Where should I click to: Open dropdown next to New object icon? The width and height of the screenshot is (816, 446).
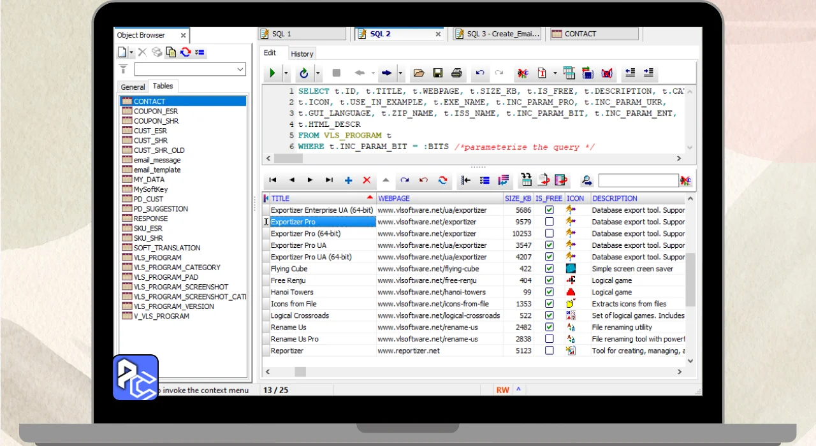tap(131, 52)
